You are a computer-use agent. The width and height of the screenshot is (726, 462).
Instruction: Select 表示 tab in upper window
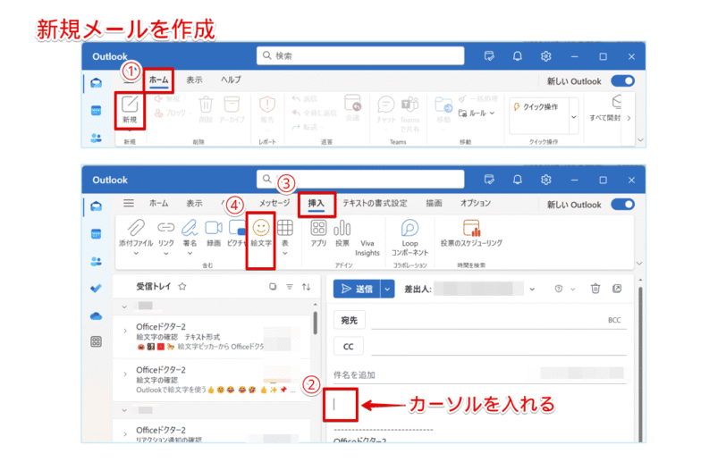tap(194, 80)
